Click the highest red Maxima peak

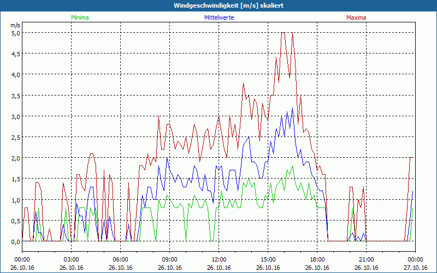(x=282, y=33)
